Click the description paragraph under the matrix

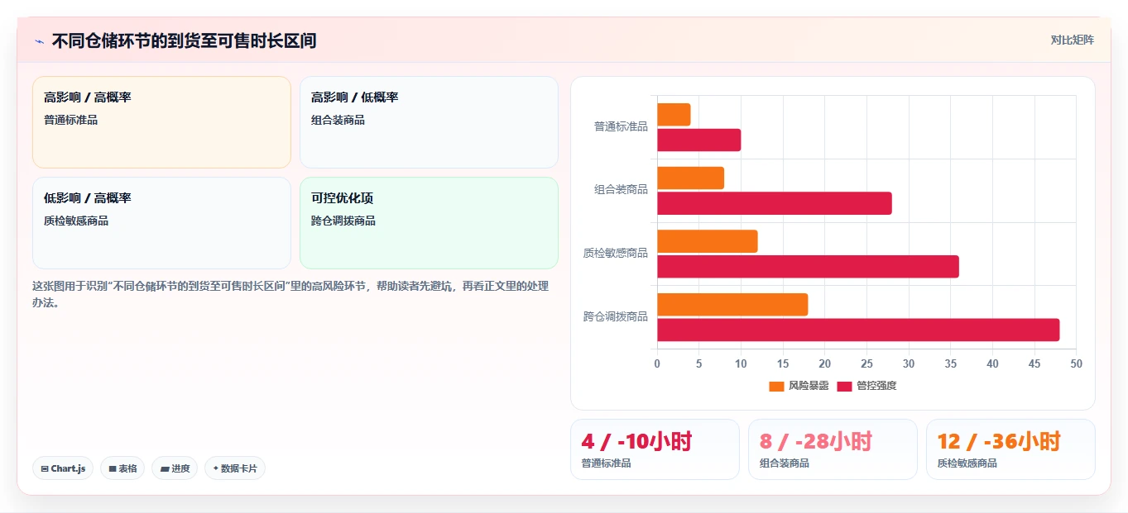pyautogui.click(x=290, y=294)
